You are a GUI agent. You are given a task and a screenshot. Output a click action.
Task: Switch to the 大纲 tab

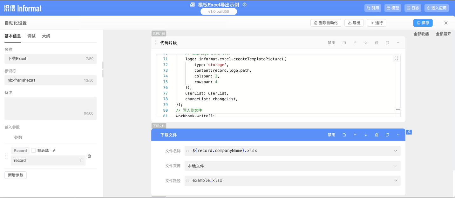click(46, 36)
